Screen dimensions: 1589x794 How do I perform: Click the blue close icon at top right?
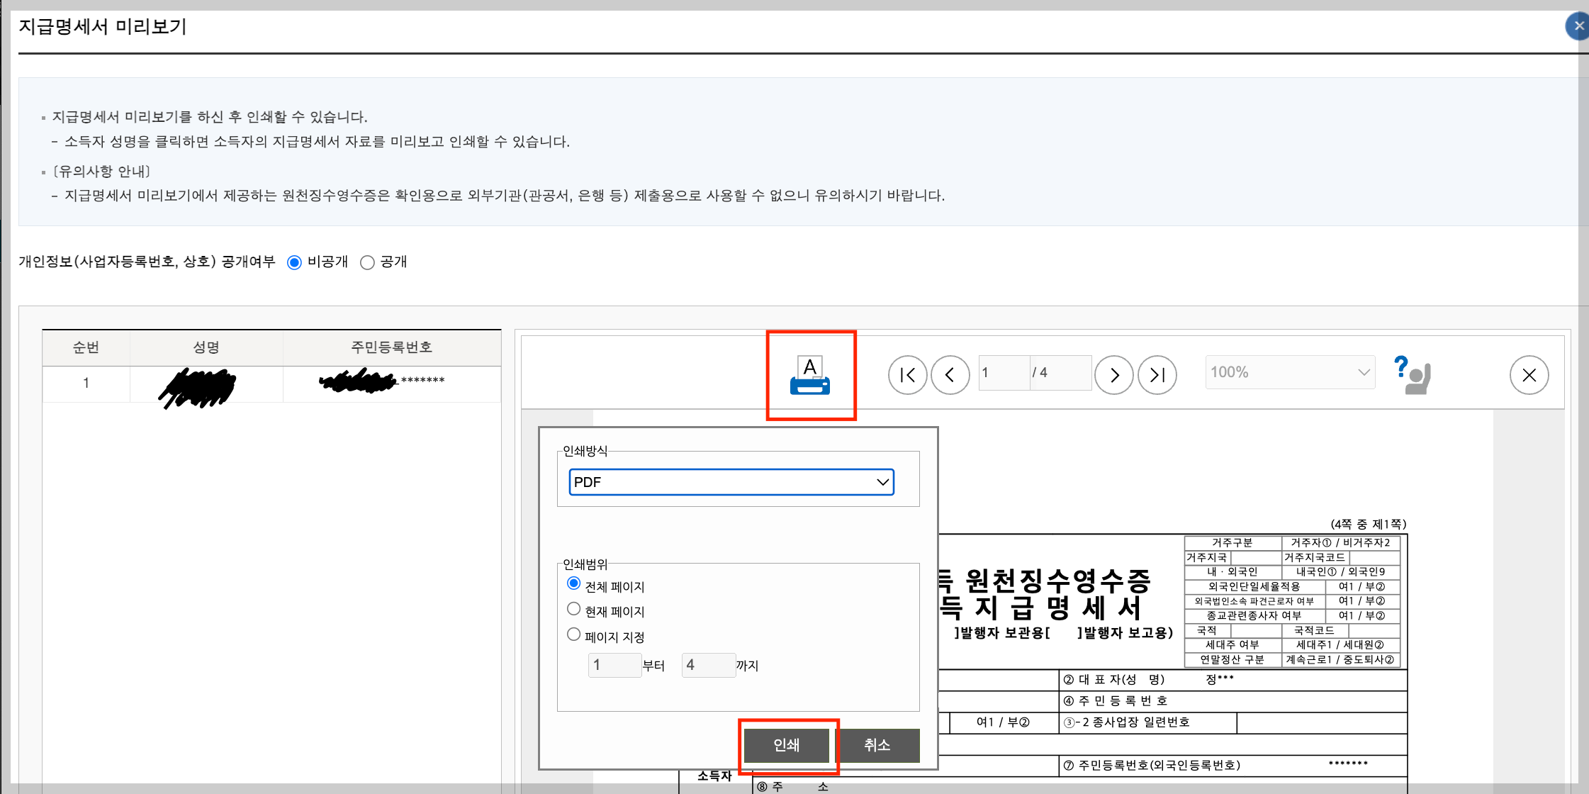point(1578,26)
